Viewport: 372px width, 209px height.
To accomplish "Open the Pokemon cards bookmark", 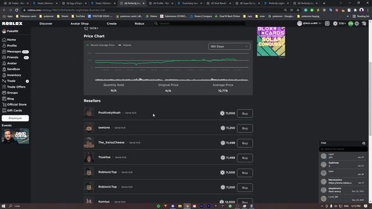I will 26,16.
